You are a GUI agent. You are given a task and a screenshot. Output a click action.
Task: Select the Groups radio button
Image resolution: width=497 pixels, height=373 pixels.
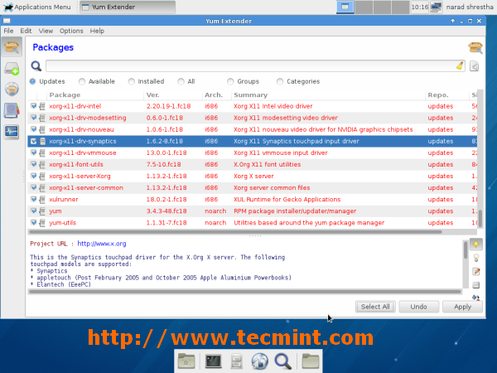click(230, 81)
